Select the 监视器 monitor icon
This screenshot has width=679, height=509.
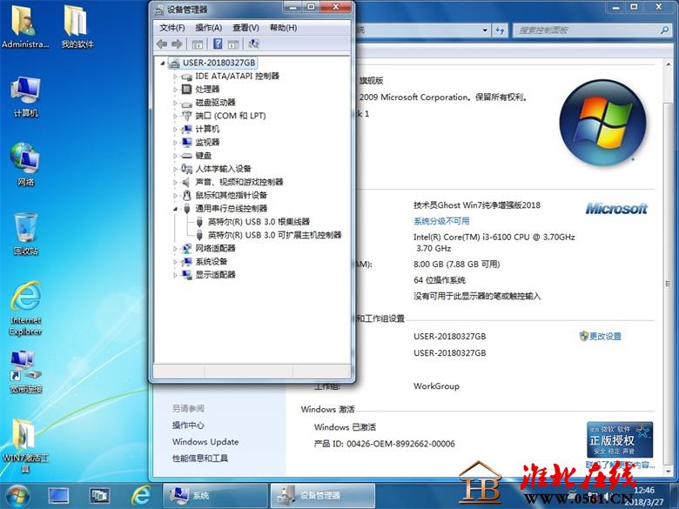pyautogui.click(x=186, y=143)
